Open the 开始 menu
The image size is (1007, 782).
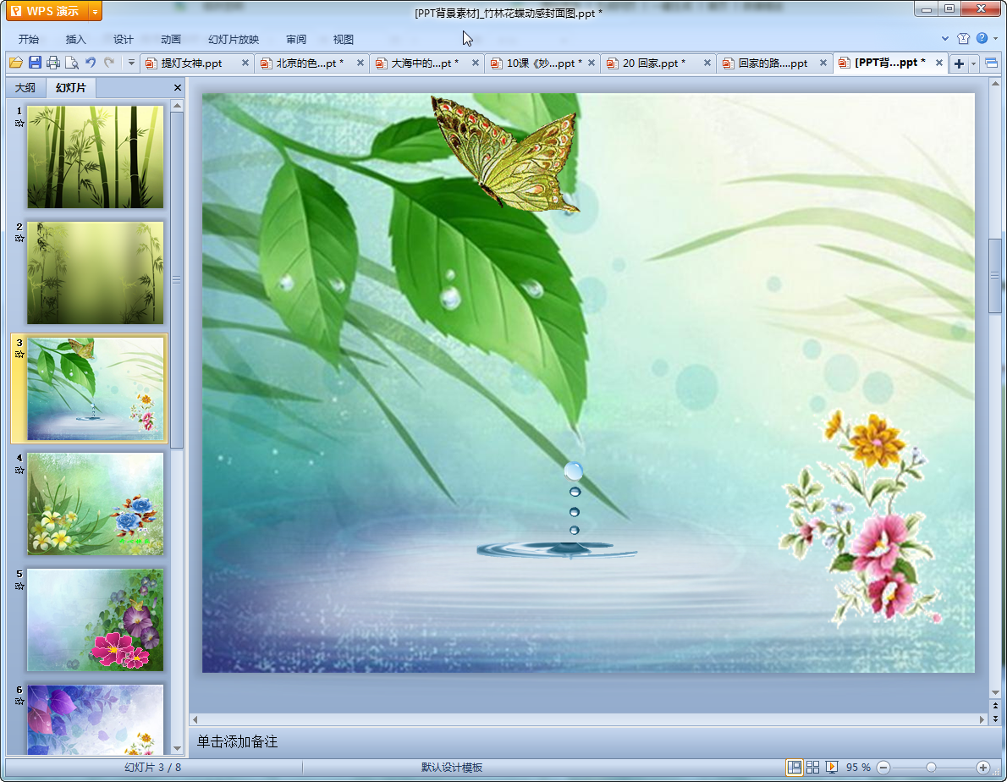29,39
